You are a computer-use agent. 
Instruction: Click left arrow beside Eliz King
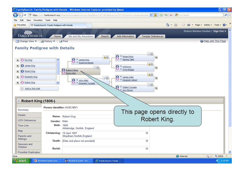18,60
